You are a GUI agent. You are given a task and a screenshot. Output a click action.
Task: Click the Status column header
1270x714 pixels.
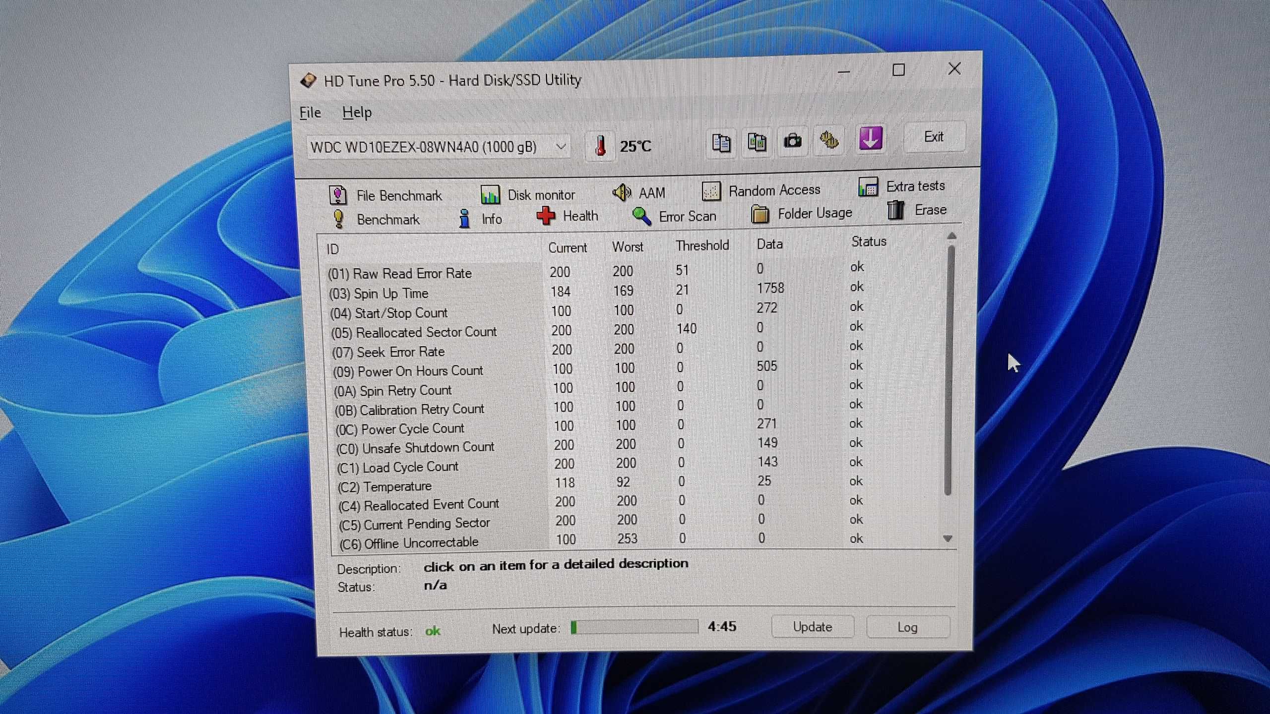pos(869,241)
